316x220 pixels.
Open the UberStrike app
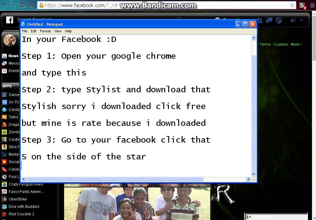(14, 199)
